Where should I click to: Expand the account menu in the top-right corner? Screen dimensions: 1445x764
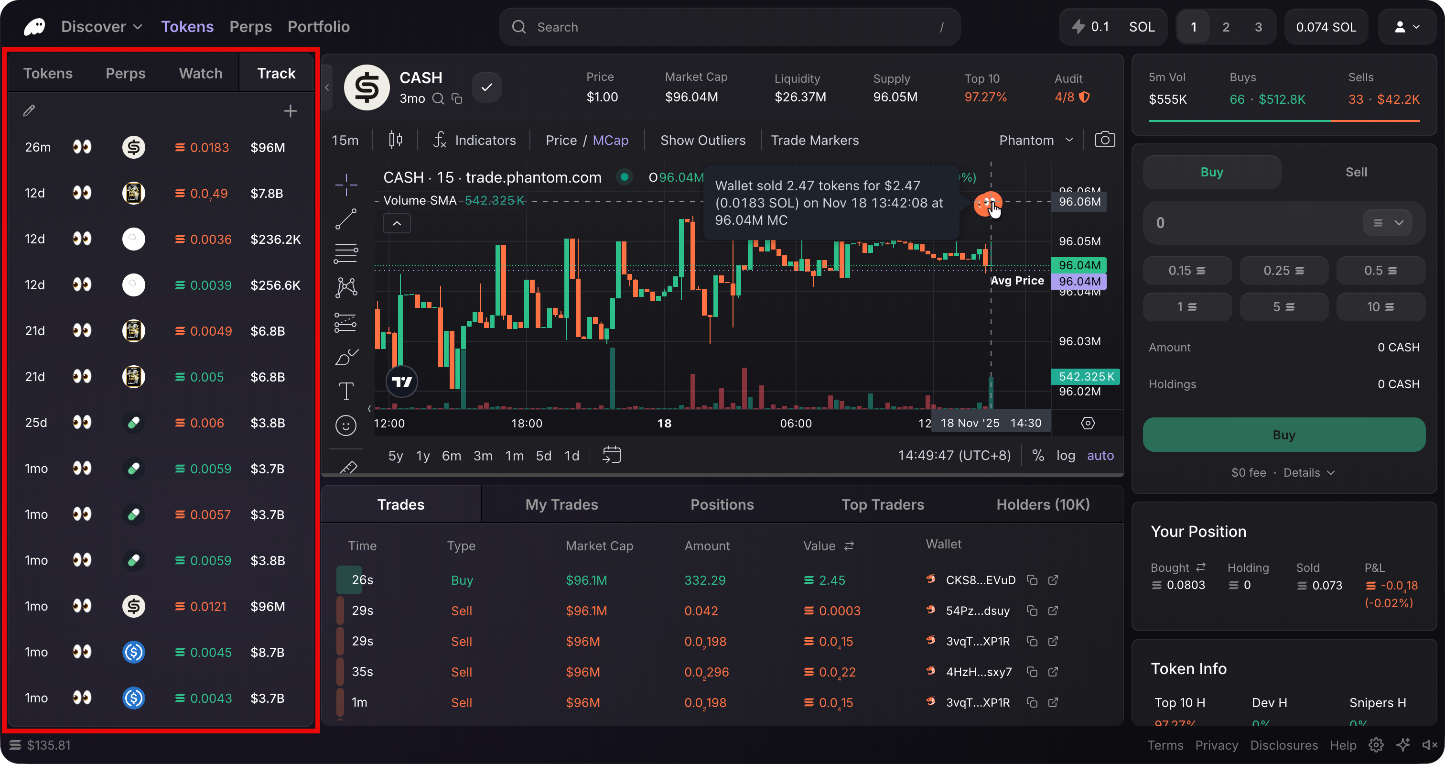tap(1406, 26)
